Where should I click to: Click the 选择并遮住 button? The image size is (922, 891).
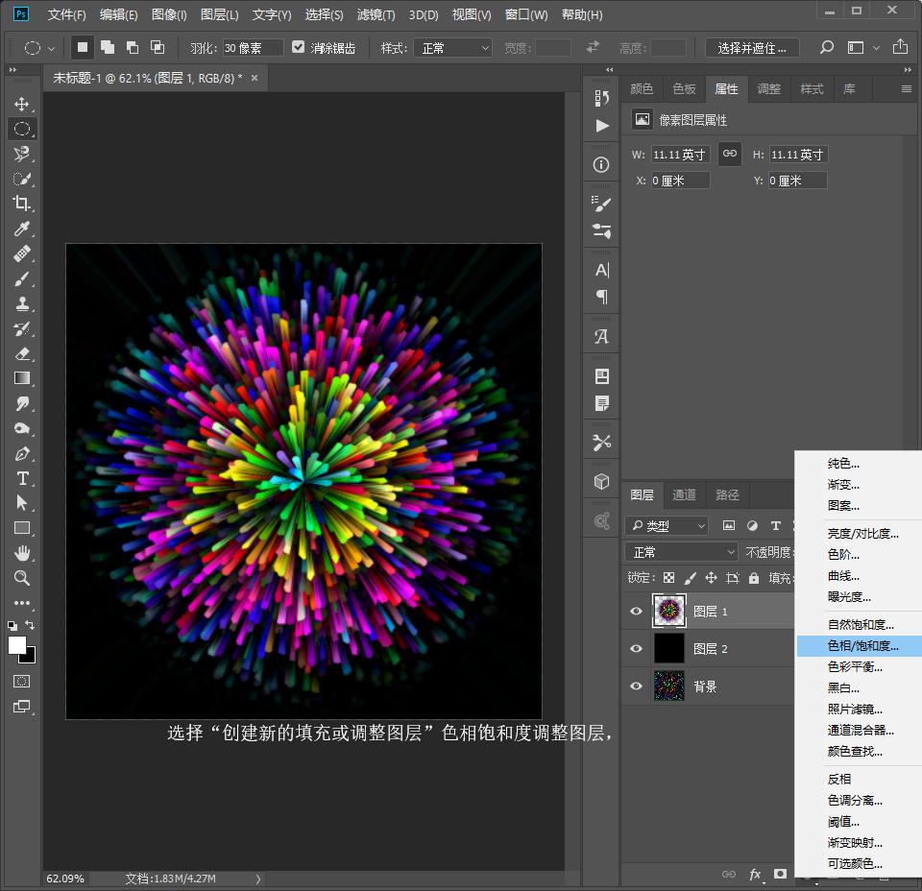tap(752, 48)
